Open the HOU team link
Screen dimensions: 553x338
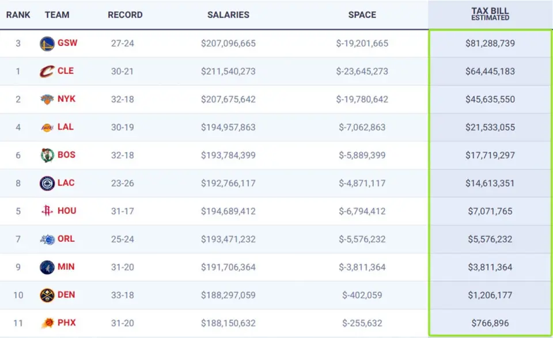coord(67,211)
